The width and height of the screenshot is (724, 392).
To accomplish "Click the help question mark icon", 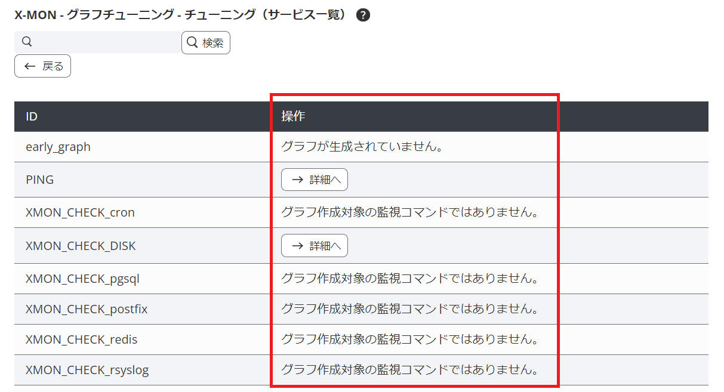I will click(363, 16).
